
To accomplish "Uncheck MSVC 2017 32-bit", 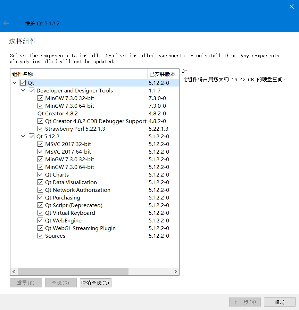I will click(x=40, y=144).
